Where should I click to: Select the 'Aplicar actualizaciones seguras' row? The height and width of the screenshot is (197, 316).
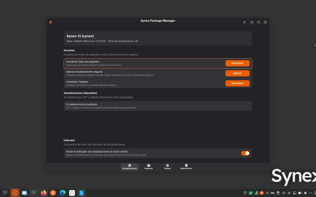point(158,73)
